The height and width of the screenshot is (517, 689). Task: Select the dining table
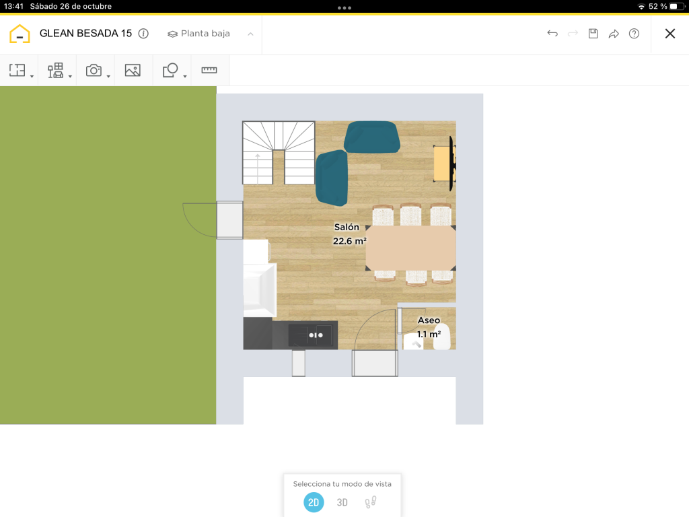410,248
